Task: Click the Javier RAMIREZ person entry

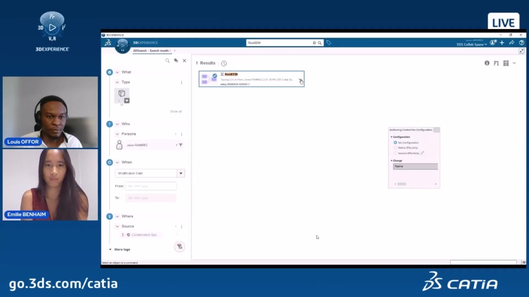Action: (137, 145)
